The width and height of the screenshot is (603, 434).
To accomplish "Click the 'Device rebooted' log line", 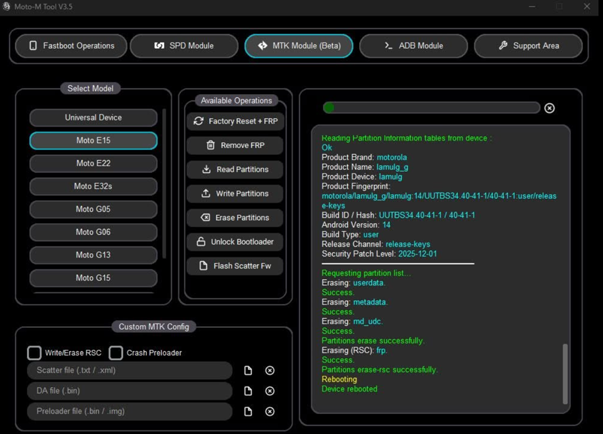I will (x=349, y=389).
